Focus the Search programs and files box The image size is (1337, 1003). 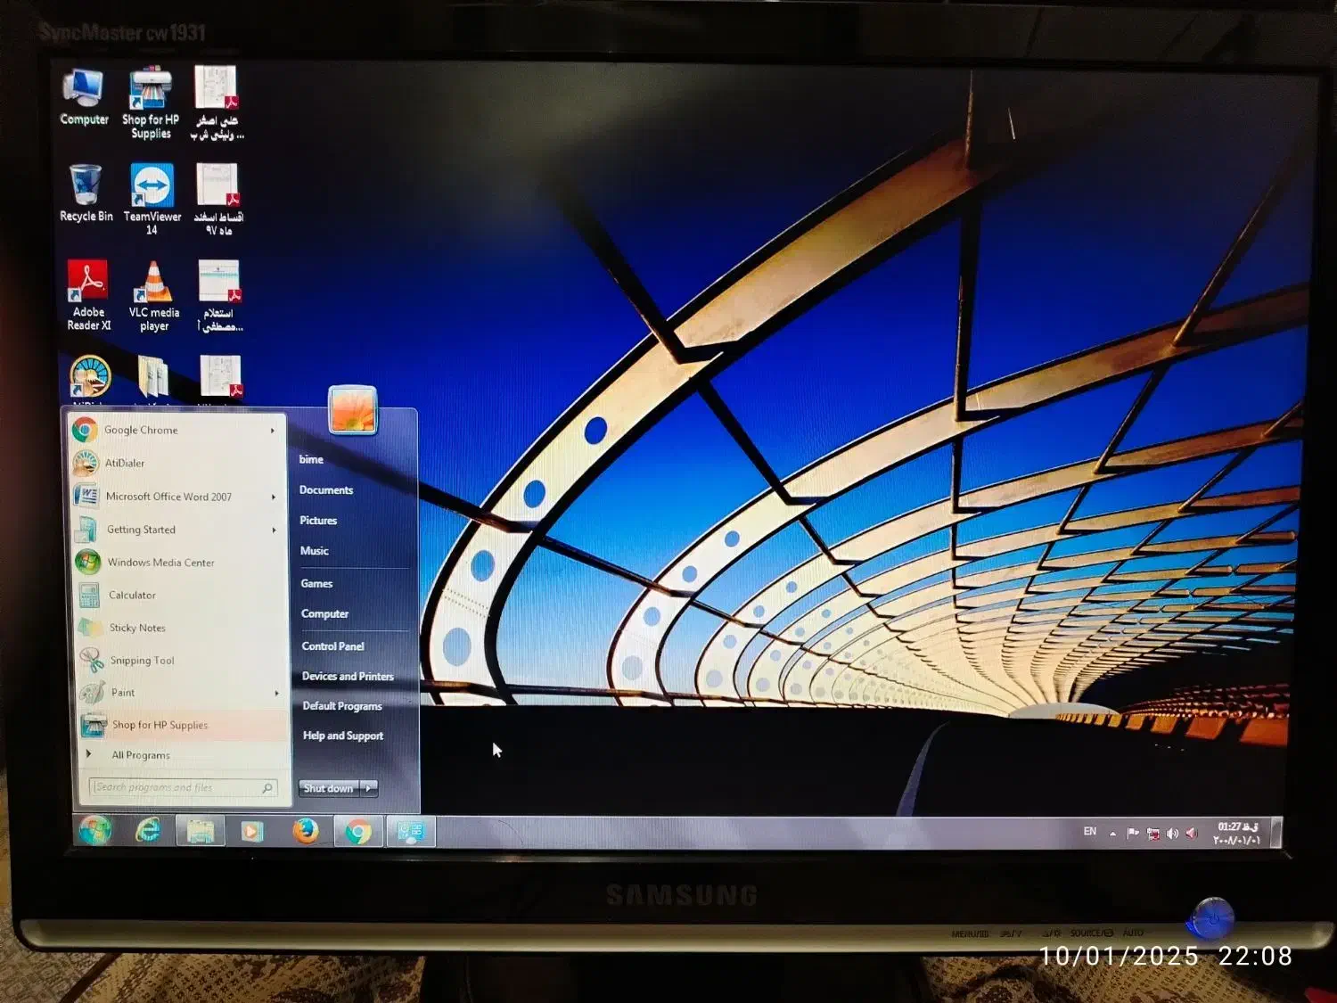point(184,788)
